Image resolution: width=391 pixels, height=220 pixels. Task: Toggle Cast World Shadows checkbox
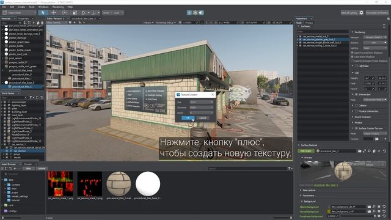[x=353, y=57]
